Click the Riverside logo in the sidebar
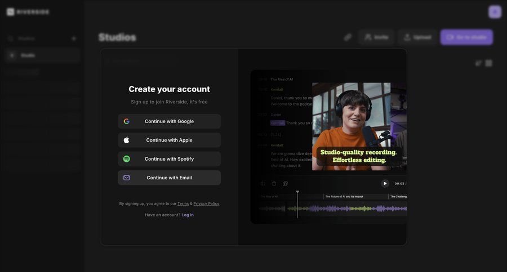 click(28, 12)
